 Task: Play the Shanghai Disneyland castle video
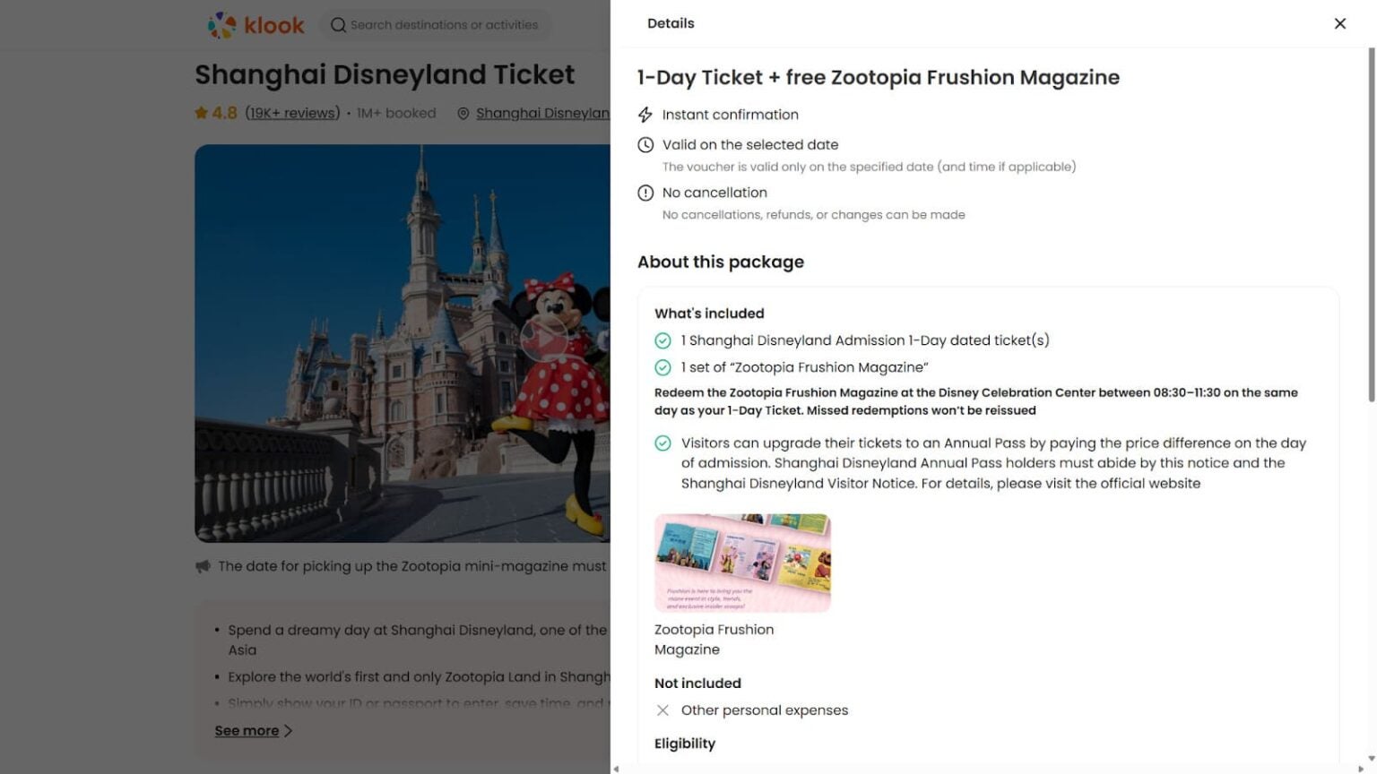point(543,340)
